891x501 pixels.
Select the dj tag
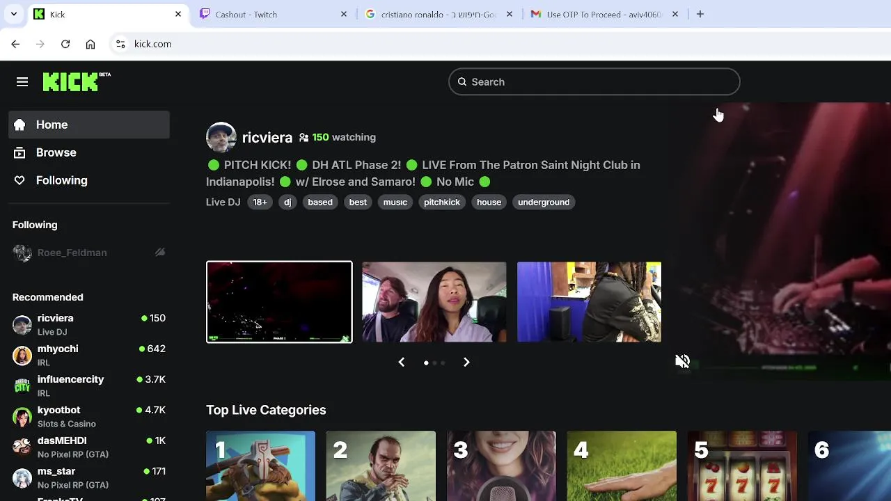[x=287, y=202]
